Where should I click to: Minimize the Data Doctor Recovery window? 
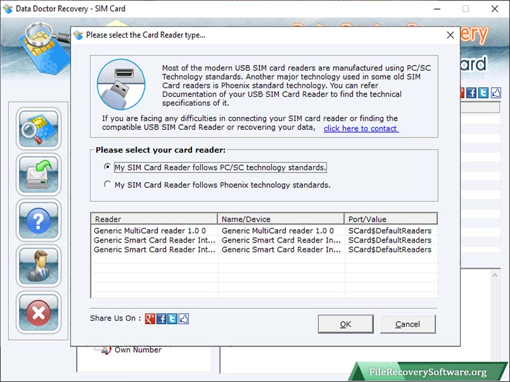[x=437, y=9]
